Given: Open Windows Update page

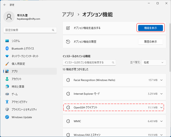Looking at the screenshot, I should click(x=22, y=117).
